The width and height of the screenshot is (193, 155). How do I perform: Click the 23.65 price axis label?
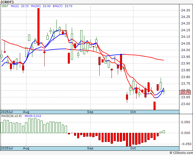tap(186, 97)
